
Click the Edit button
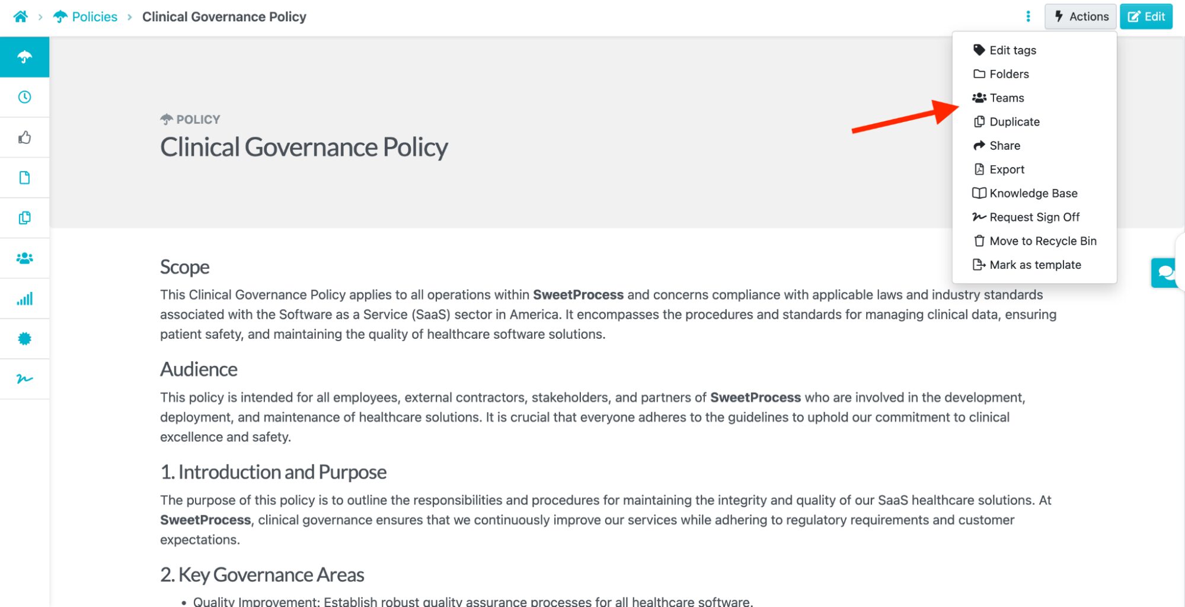[x=1145, y=16]
